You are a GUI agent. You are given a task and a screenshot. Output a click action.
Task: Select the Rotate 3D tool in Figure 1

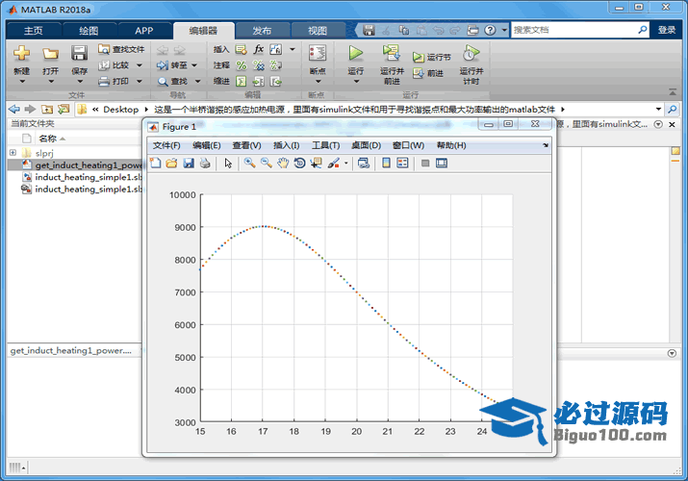point(299,164)
